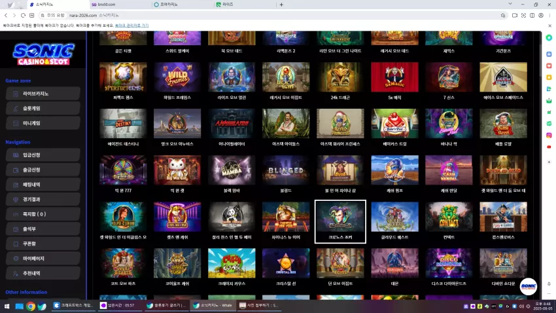Open the browser profile icon
556x313 pixels.
click(x=541, y=15)
